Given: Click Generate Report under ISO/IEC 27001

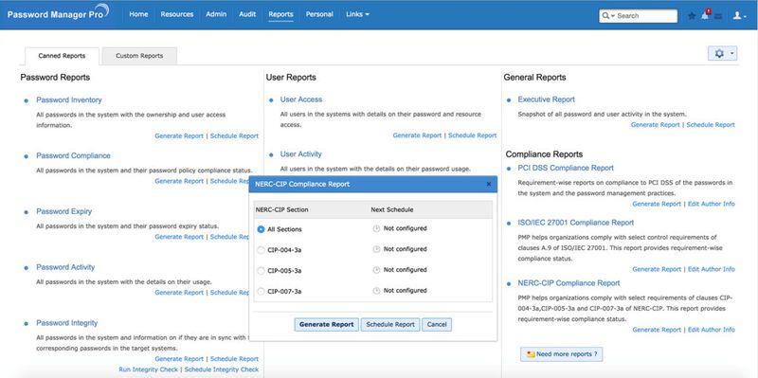Looking at the screenshot, I should pyautogui.click(x=657, y=269).
